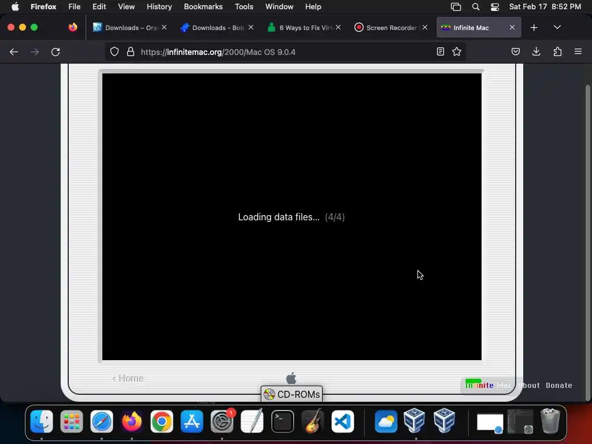Open App Store from the Dock
Screen dimensions: 592x444
tap(192, 421)
